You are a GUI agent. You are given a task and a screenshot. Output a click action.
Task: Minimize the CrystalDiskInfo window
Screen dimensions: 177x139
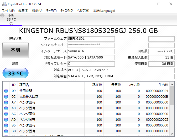point(147,4)
